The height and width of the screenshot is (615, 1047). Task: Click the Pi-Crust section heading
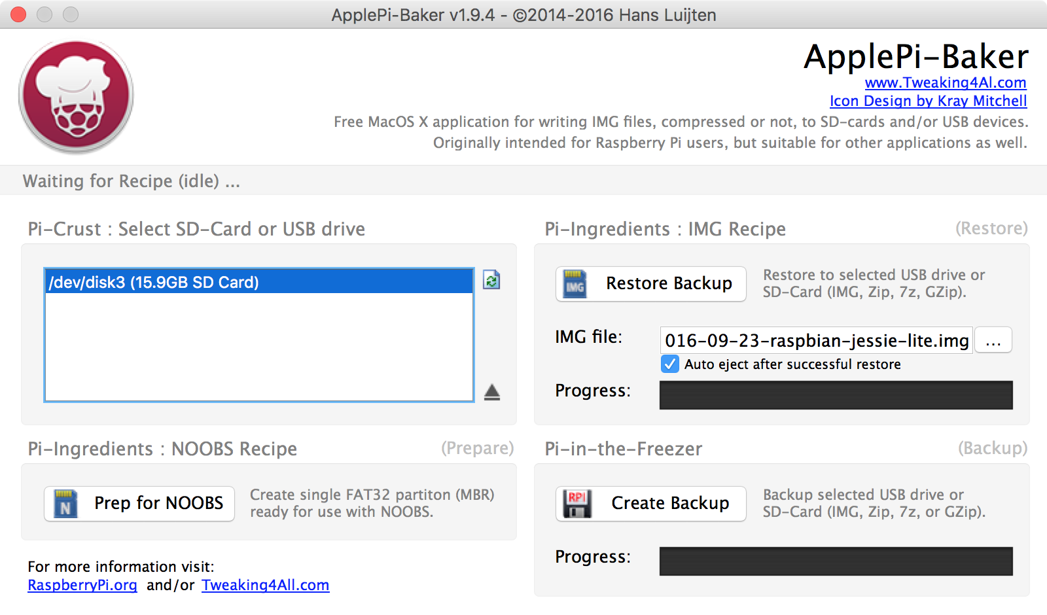click(196, 229)
